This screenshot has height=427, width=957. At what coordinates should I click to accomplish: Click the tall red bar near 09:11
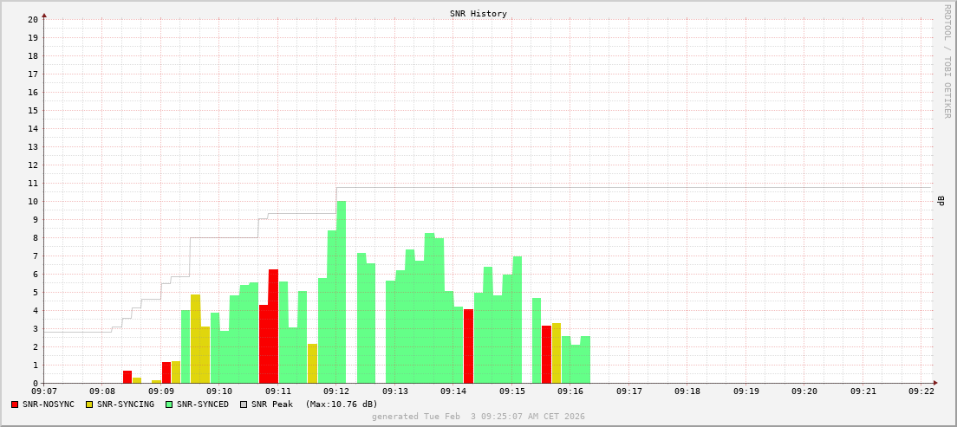pyautogui.click(x=273, y=327)
